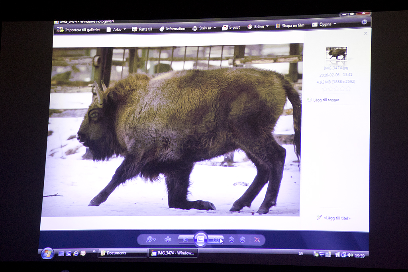
Task: Expand the Skriv ut print menu
Action: tap(204, 28)
